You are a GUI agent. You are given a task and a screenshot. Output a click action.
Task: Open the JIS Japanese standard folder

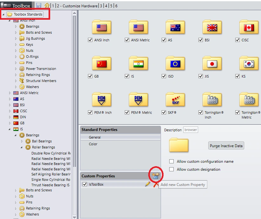tap(212, 63)
